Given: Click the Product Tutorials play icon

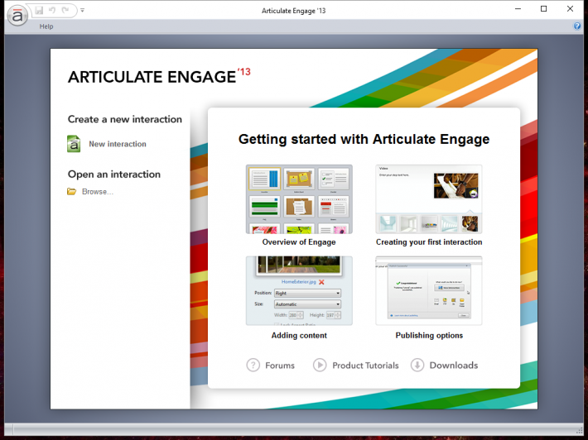Looking at the screenshot, I should click(320, 365).
